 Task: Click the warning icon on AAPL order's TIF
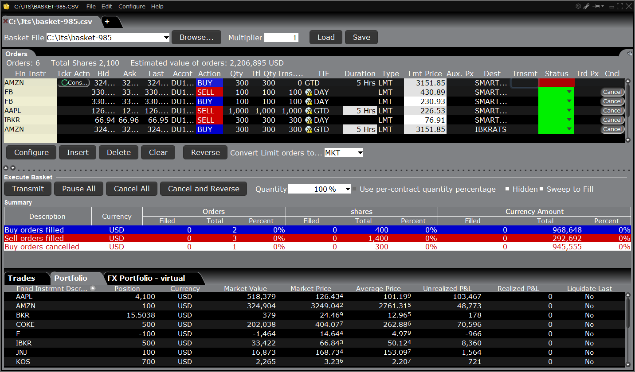[x=309, y=111]
